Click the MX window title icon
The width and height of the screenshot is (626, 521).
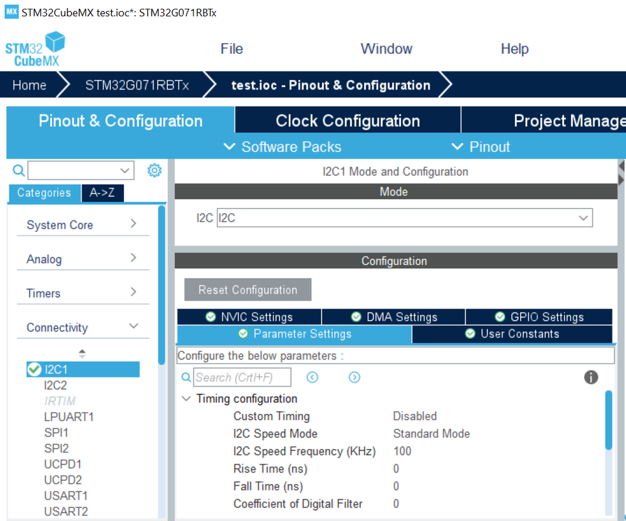(11, 11)
